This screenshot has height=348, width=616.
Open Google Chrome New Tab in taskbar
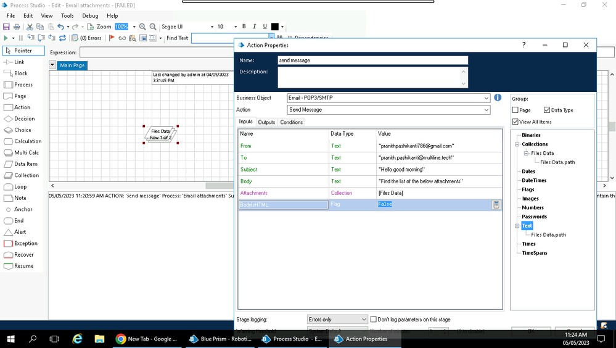point(146,339)
